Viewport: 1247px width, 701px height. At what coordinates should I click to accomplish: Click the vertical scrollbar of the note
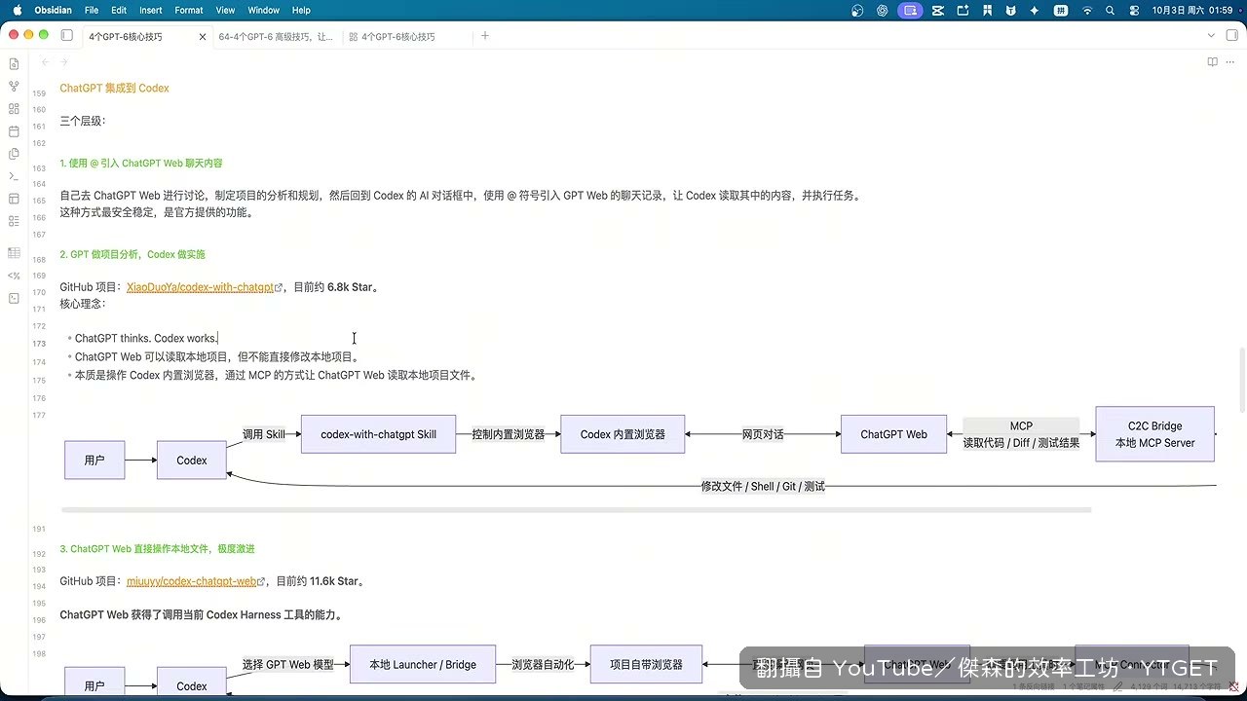1241,380
